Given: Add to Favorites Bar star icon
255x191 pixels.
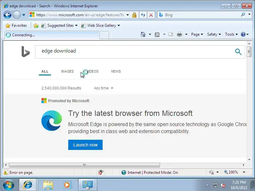Looking at the screenshot, I should [x=36, y=25].
